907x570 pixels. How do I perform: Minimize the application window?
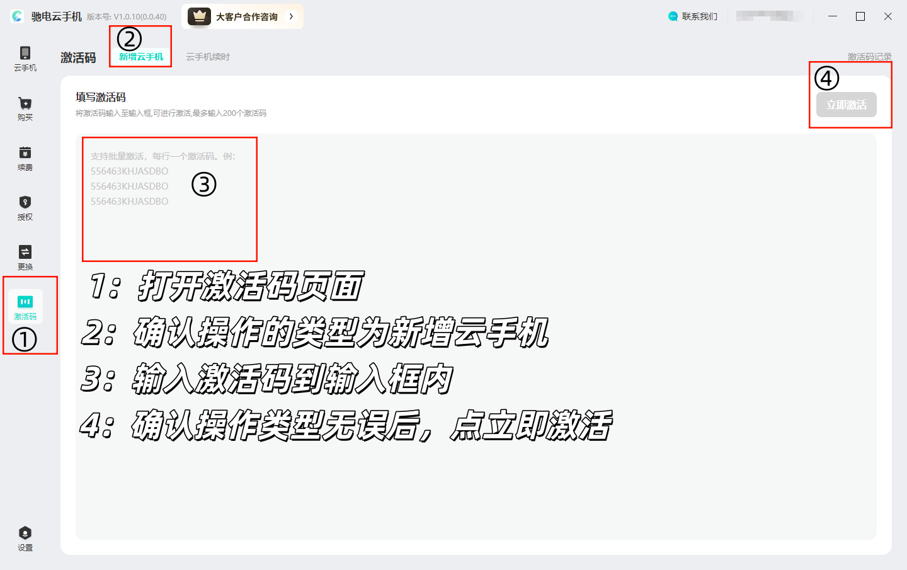click(x=833, y=16)
